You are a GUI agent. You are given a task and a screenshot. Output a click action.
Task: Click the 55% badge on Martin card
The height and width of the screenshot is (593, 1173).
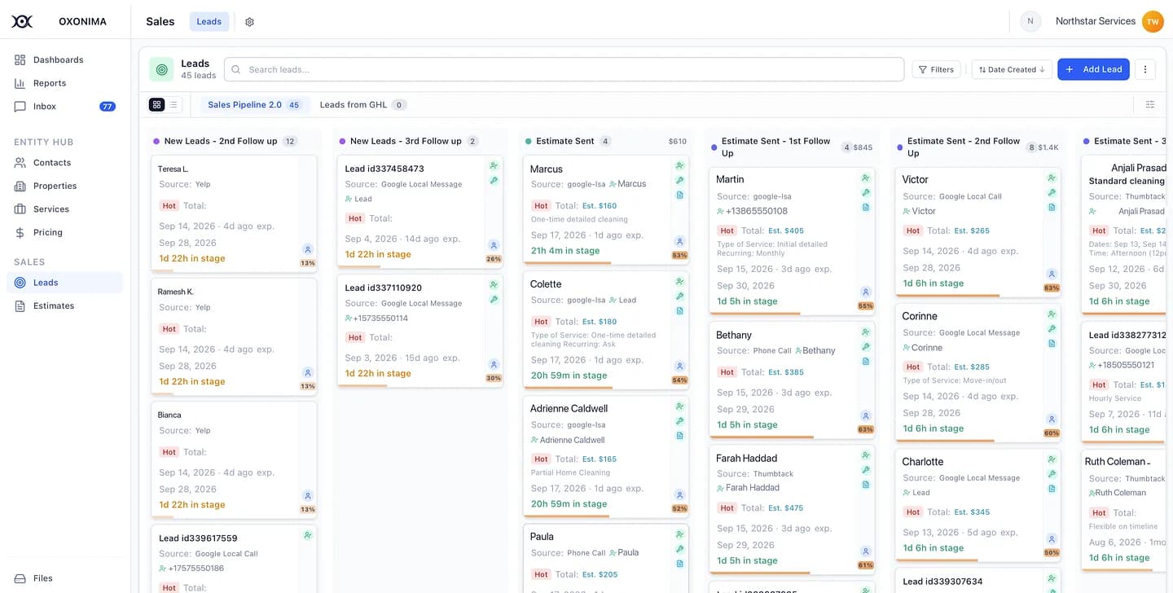[866, 306]
